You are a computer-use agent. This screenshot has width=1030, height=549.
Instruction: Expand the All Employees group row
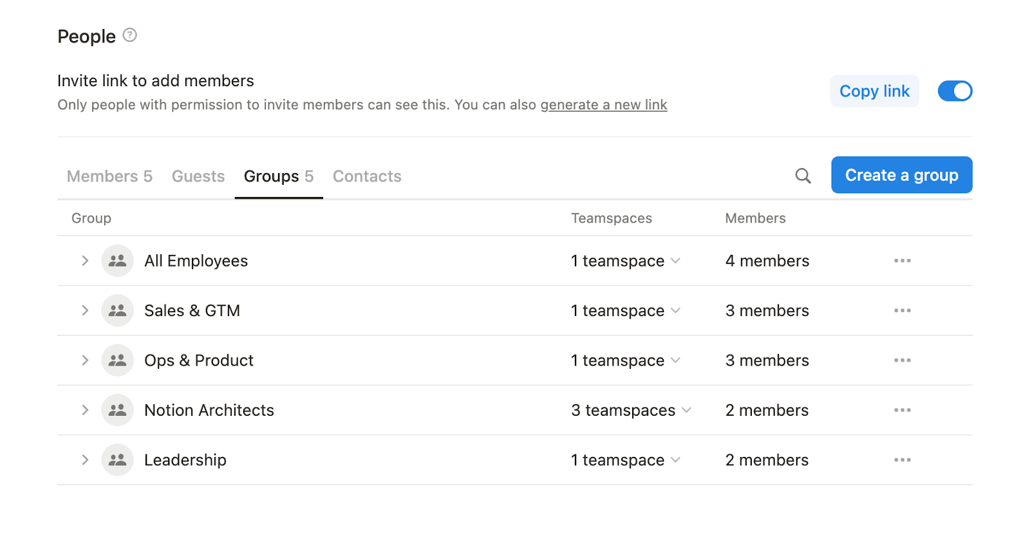tap(85, 261)
